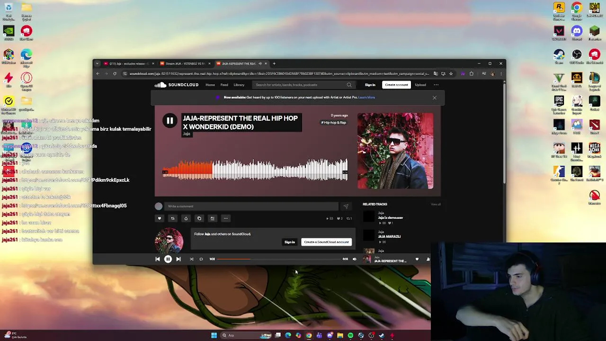Open the Chrome three-dots menu
The width and height of the screenshot is (606, 341).
point(500,73)
